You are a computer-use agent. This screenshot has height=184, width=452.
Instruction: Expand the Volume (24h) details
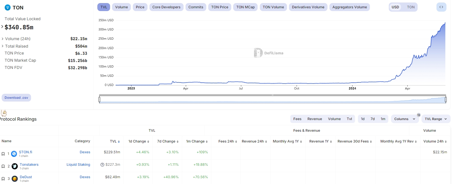point(2,39)
